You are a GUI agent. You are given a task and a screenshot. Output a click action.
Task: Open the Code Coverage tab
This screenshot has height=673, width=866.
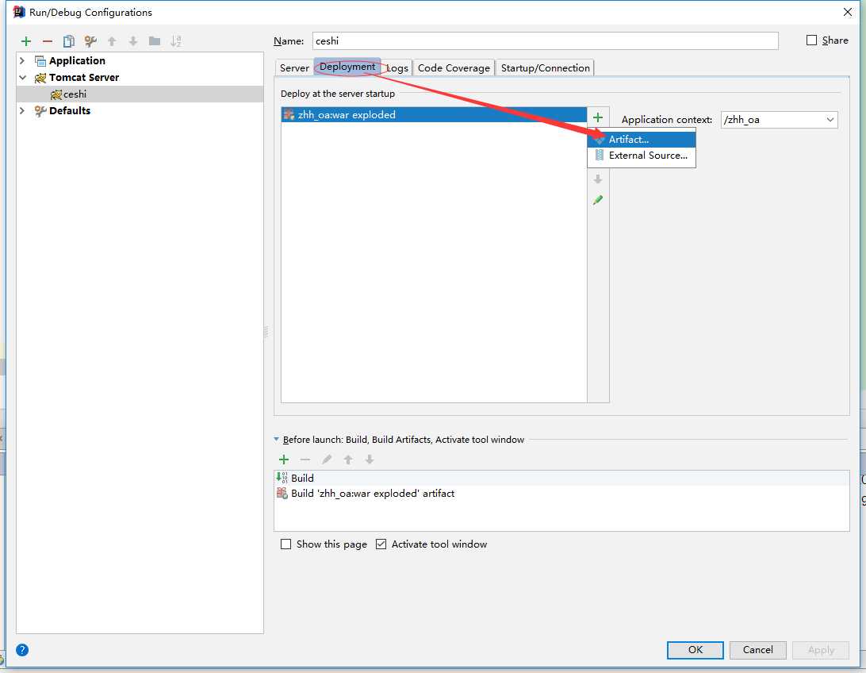(x=454, y=68)
